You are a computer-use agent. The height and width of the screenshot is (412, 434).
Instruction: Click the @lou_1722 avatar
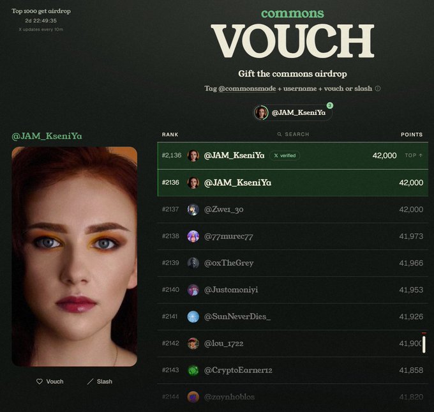point(193,344)
